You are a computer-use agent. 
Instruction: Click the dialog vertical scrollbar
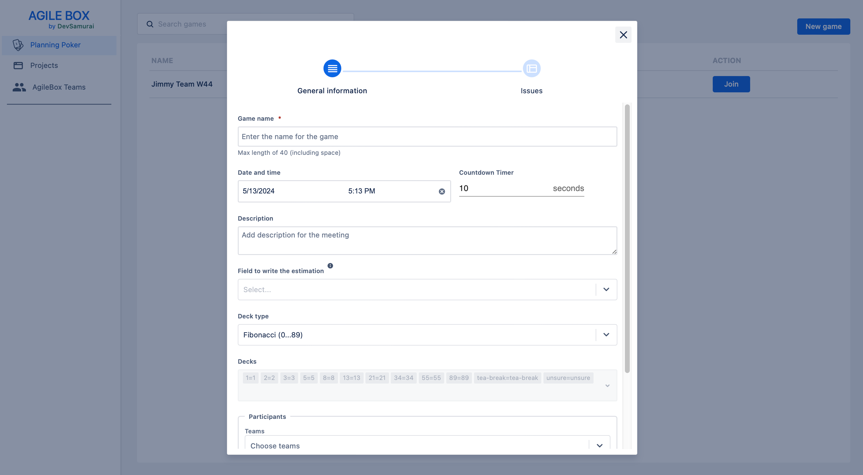[627, 238]
